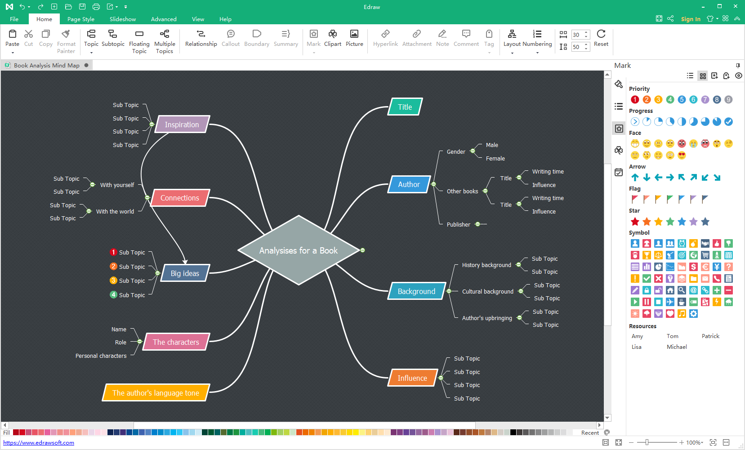Image resolution: width=745 pixels, height=450 pixels.
Task: Insert a Picture from the ribbon
Action: pyautogui.click(x=354, y=34)
